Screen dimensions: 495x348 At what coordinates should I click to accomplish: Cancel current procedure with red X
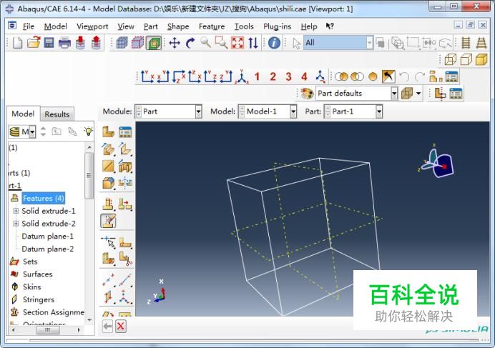tap(120, 326)
